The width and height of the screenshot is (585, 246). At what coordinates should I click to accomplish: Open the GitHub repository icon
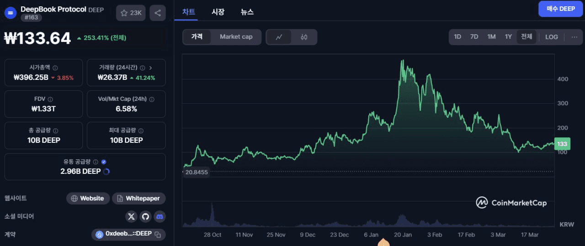pos(145,216)
